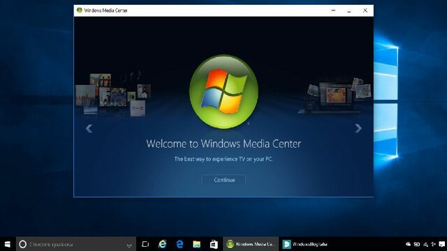This screenshot has width=447, height=251.
Task: Click the battery icon in system tray
Action: 417,244
